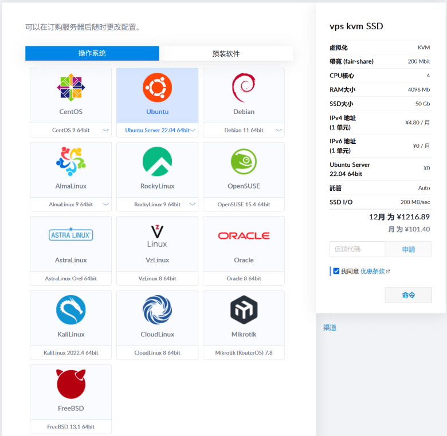
Task: Select the Mikrotik cube logo
Action: pyautogui.click(x=244, y=310)
